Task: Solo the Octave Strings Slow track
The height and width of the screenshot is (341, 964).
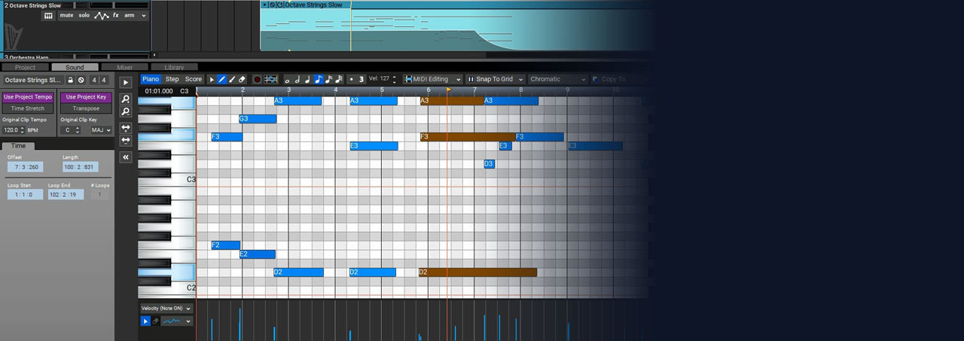Action: coord(84,15)
